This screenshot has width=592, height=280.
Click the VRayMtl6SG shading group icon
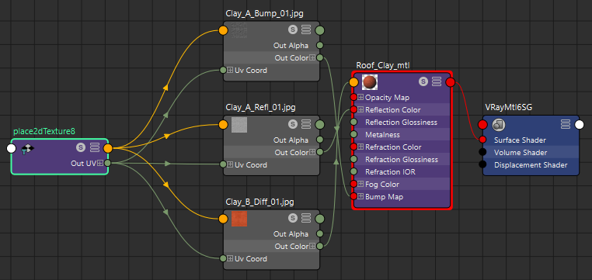[499, 125]
